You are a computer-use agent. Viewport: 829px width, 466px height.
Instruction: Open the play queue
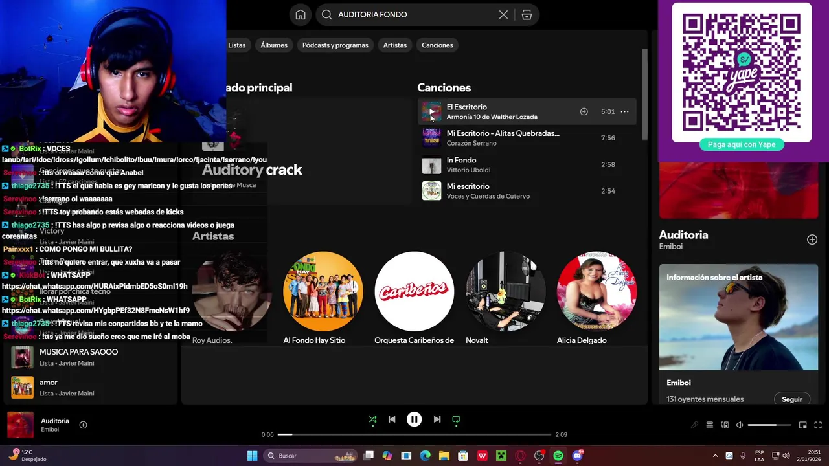pos(710,425)
